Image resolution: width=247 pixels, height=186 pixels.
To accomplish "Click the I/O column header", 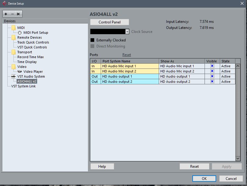I will (x=96, y=61).
